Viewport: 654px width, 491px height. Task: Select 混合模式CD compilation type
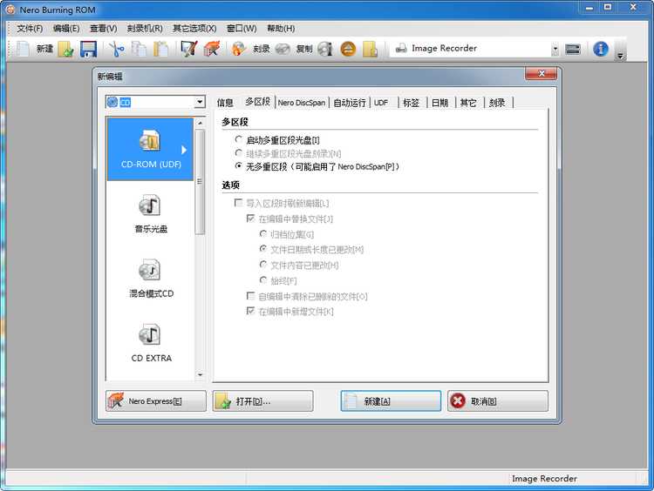[x=151, y=279]
